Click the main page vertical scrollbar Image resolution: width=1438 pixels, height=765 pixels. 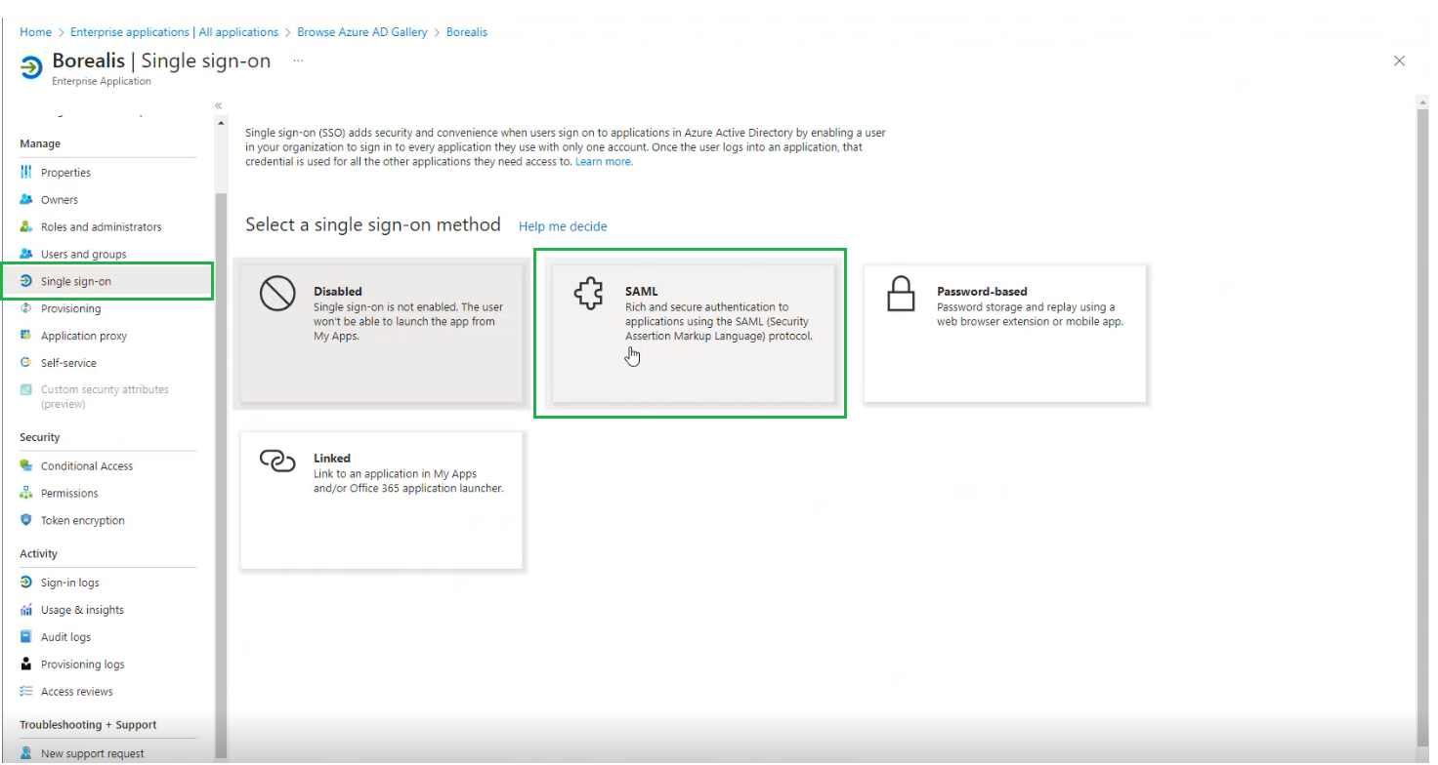1422,429
